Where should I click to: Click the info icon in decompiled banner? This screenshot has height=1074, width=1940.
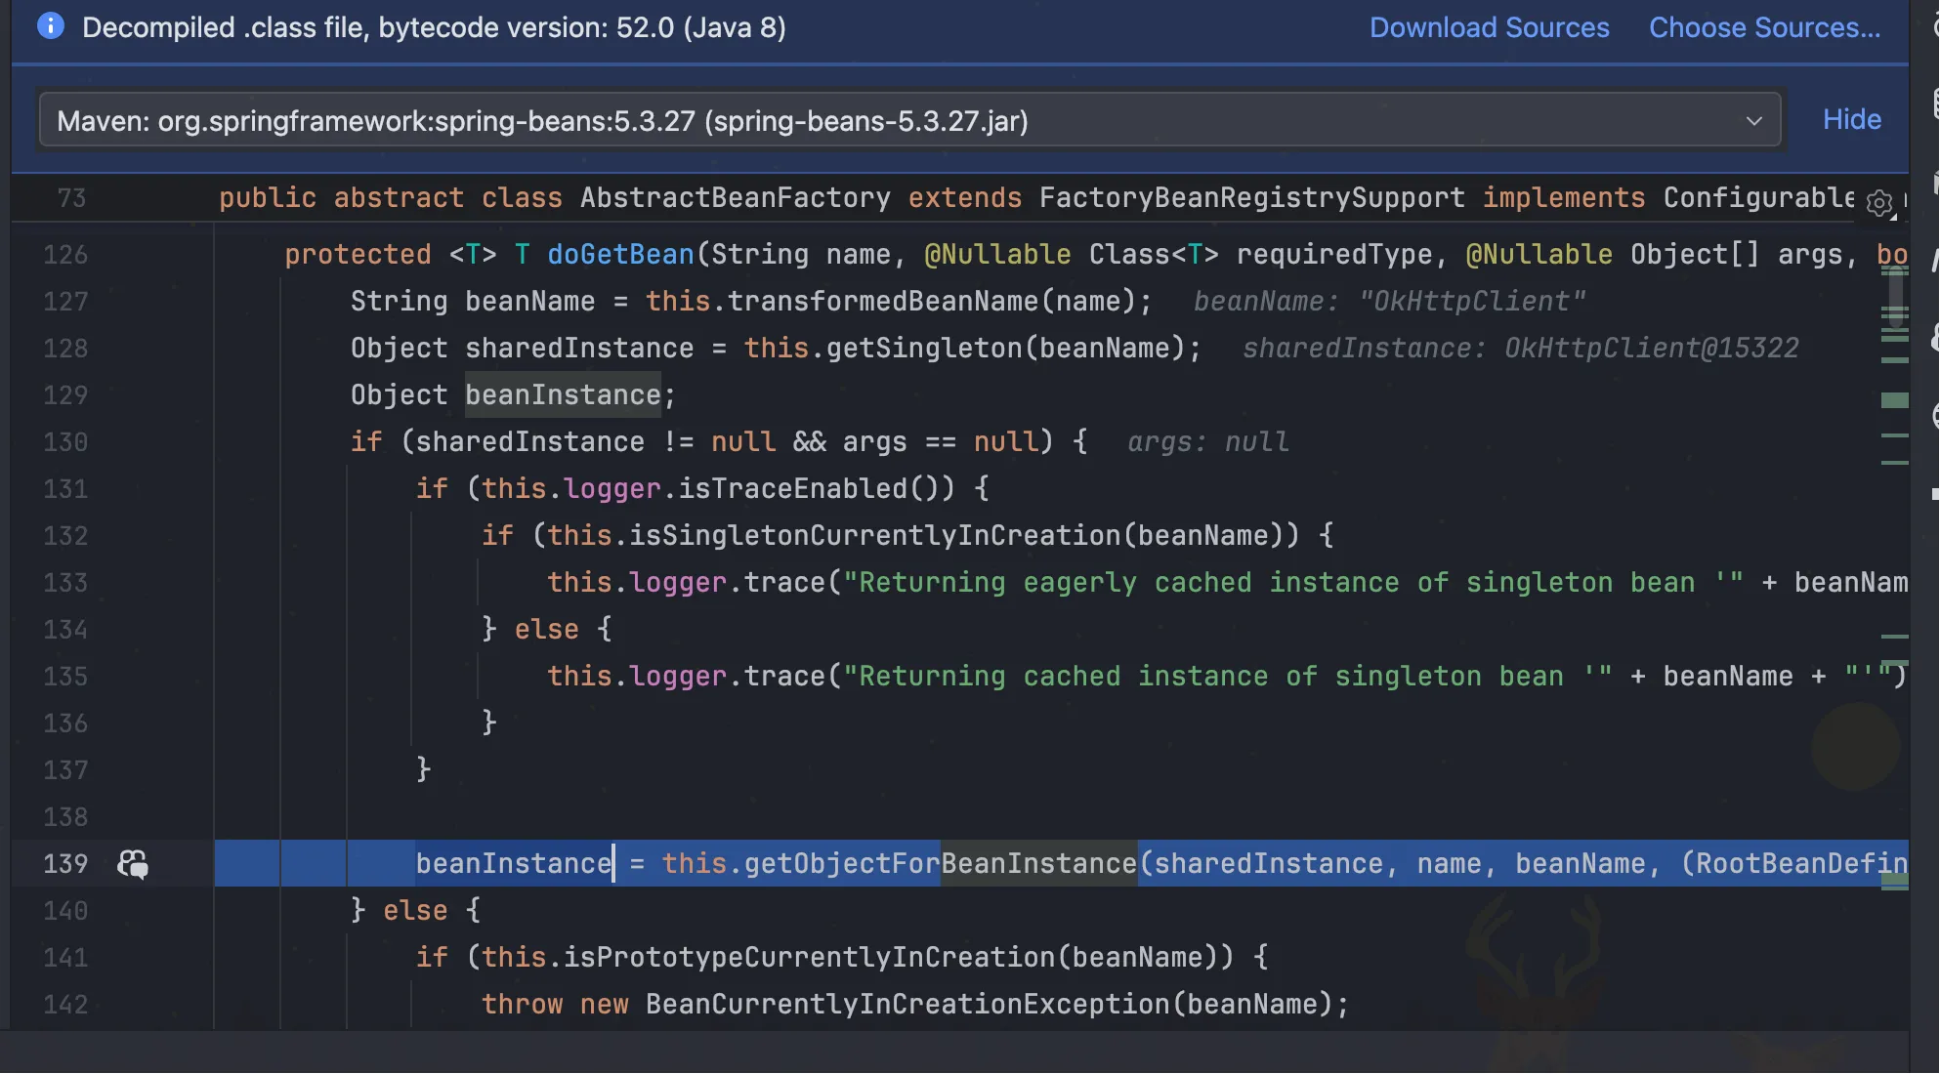coord(50,26)
